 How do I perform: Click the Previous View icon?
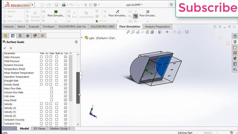coord(138,32)
